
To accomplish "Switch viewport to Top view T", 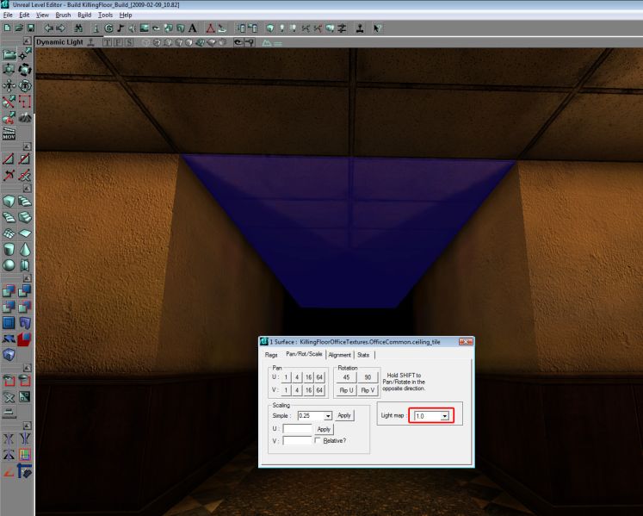I will pos(108,42).
